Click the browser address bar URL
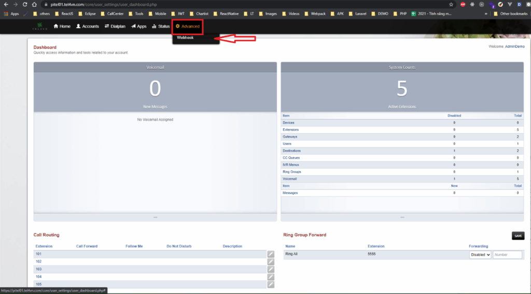 (104, 5)
